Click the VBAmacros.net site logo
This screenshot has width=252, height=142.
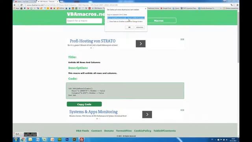[86, 14]
